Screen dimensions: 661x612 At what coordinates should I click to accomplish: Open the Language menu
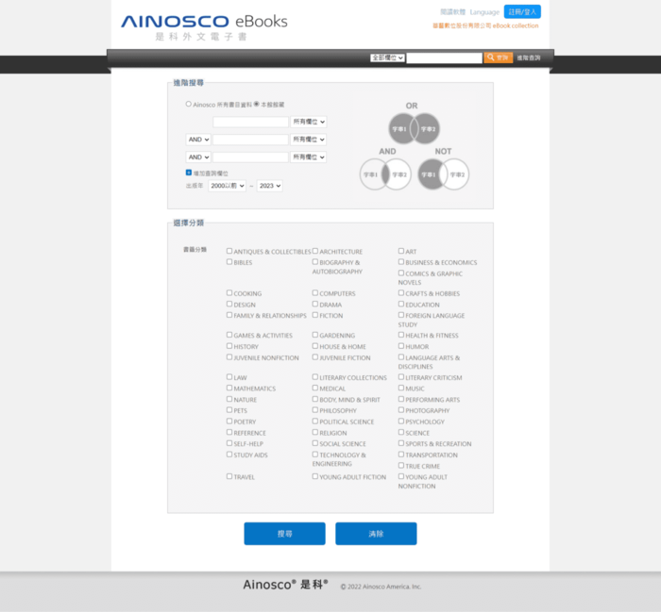click(484, 12)
